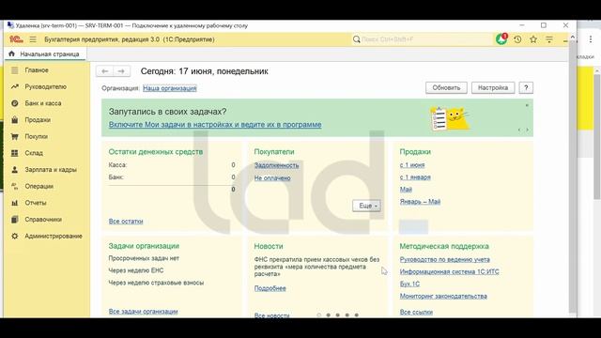Close the green tasks banner
The image size is (601, 338).
point(527,105)
